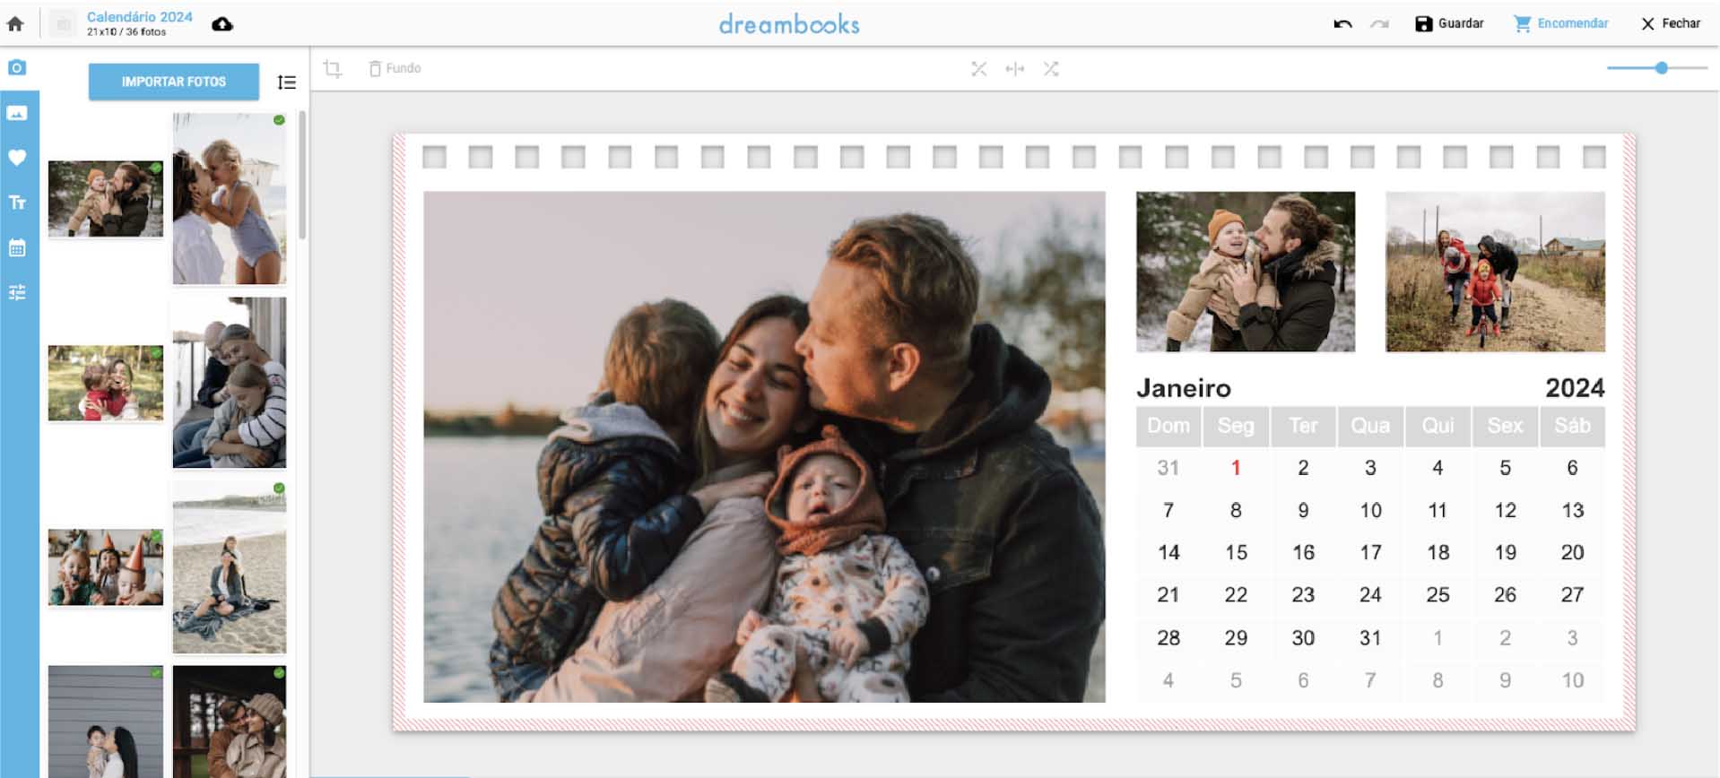This screenshot has width=1720, height=778.
Task: Adjust the zoom slider handle
Action: click(1661, 68)
